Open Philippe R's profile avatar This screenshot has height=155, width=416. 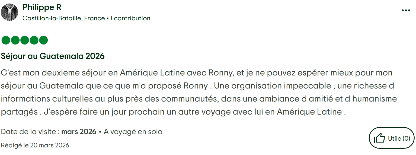[x=9, y=12]
